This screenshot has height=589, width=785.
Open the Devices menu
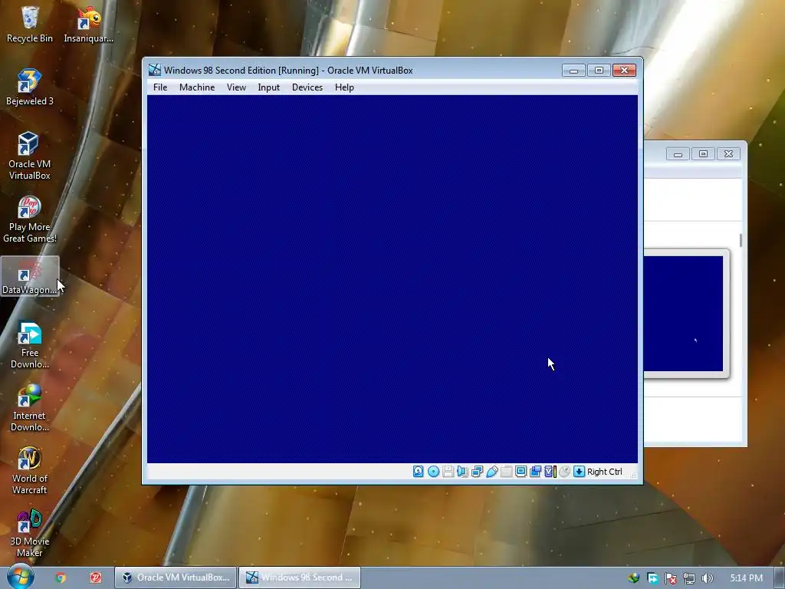click(x=307, y=87)
